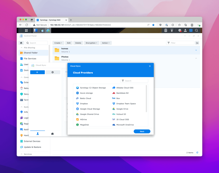Screen dimensions: 219x173
Task: Click the Search field in Cloud Providers dialog
Action: click(x=134, y=80)
